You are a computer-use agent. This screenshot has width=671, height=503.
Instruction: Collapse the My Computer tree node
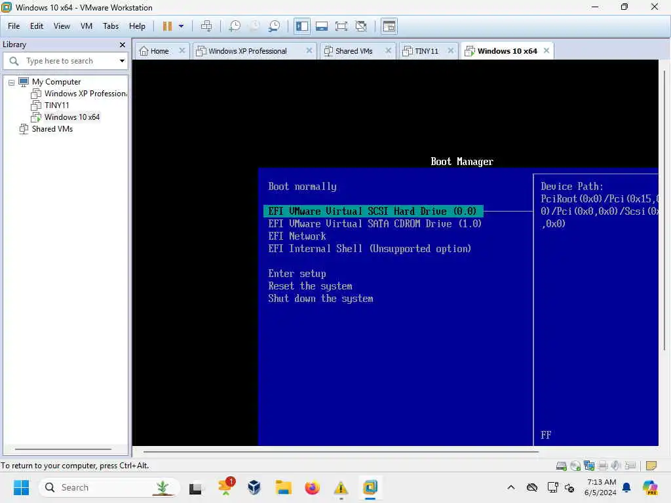(12, 82)
